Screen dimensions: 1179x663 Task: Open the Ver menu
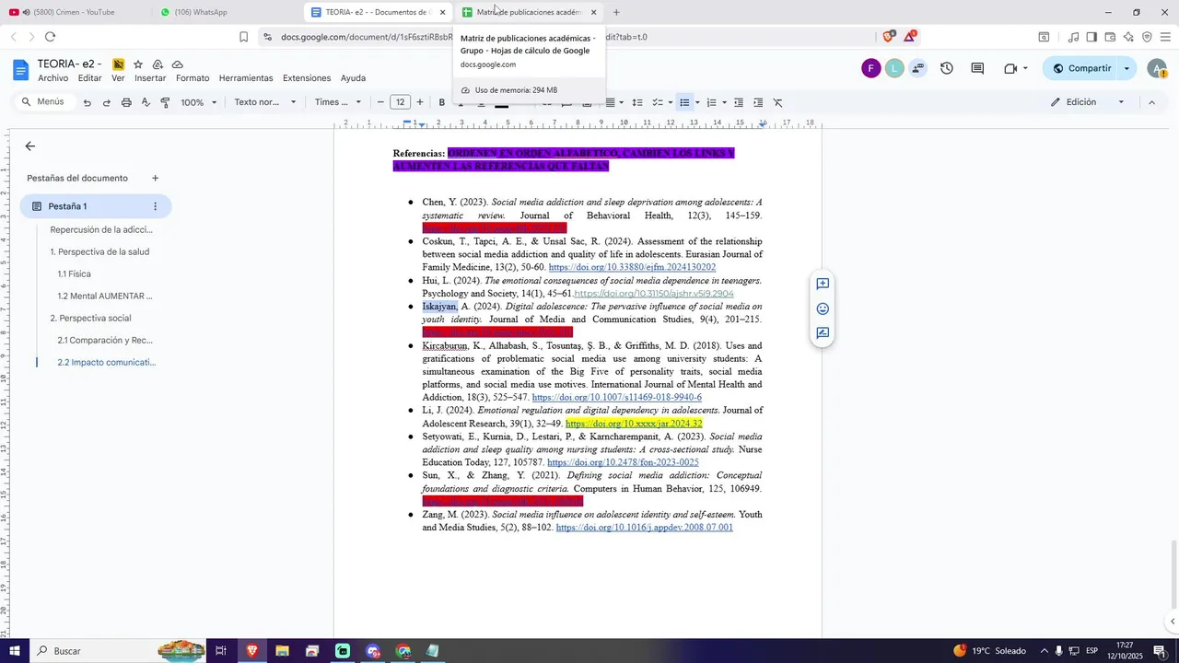point(118,78)
